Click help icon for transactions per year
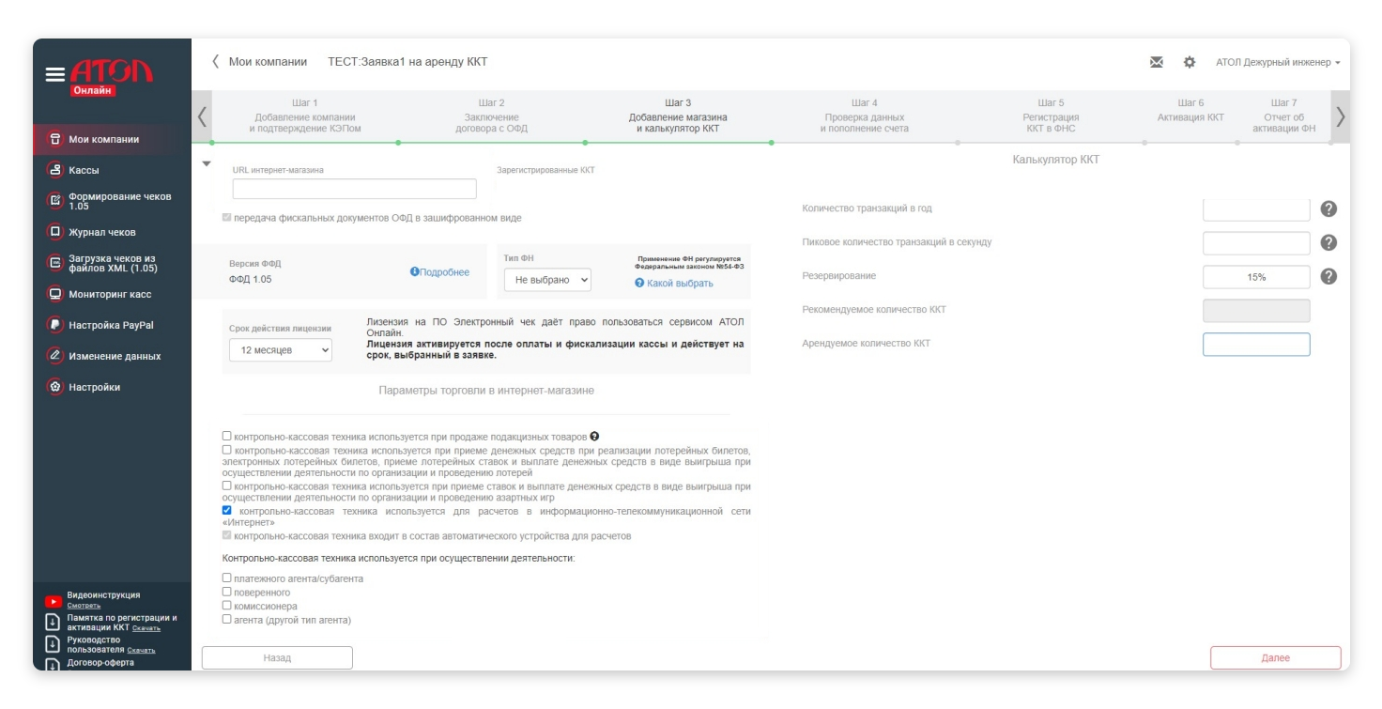Viewport: 1382px width, 709px height. [1328, 209]
